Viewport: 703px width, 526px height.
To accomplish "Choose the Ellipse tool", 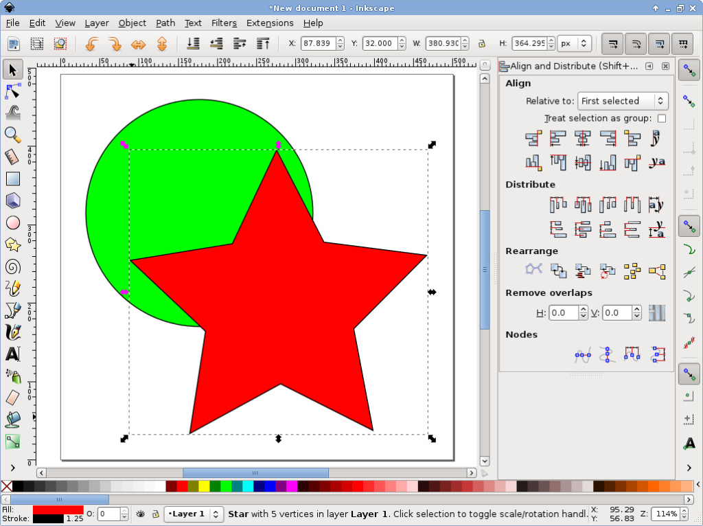I will [x=12, y=222].
